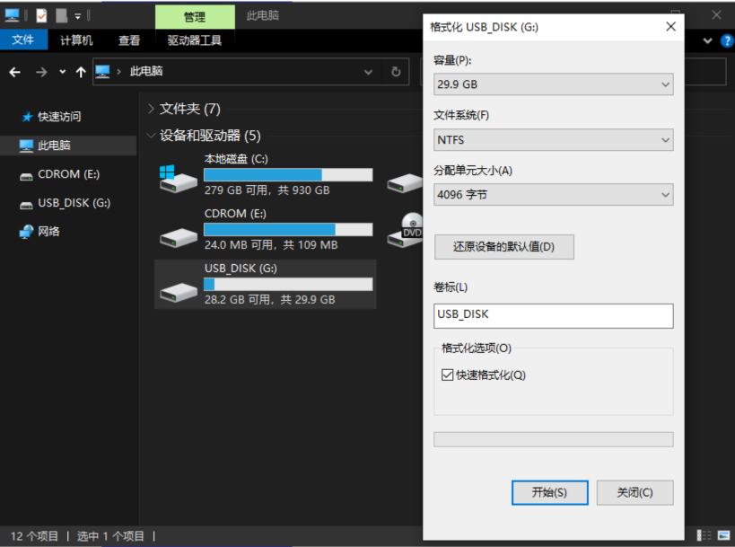This screenshot has width=735, height=547.
Task: Expand the 文件夹 (7) section
Action: [x=151, y=109]
